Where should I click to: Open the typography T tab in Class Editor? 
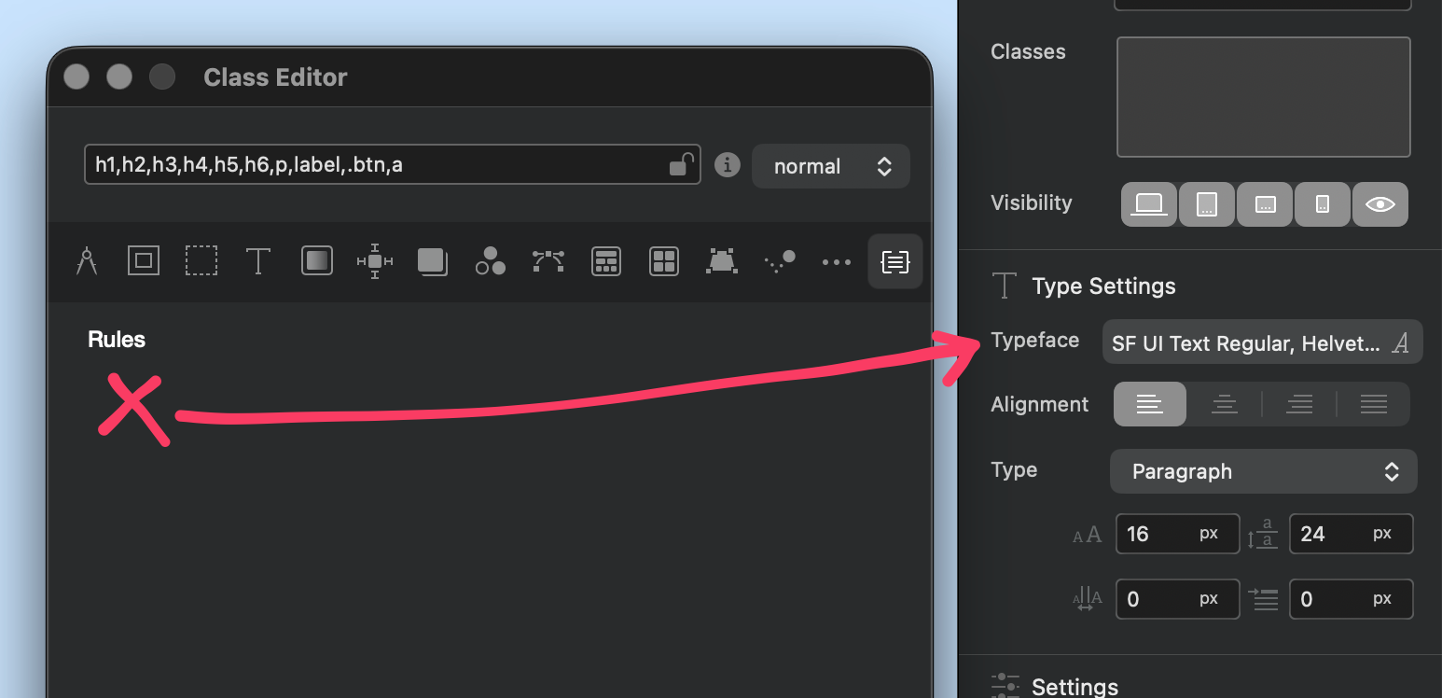258,261
